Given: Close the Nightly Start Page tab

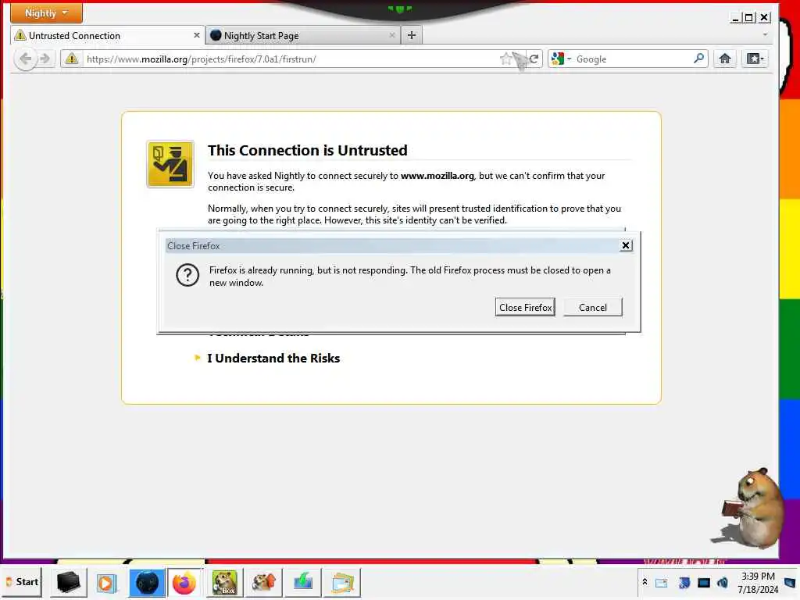Looking at the screenshot, I should coord(392,35).
